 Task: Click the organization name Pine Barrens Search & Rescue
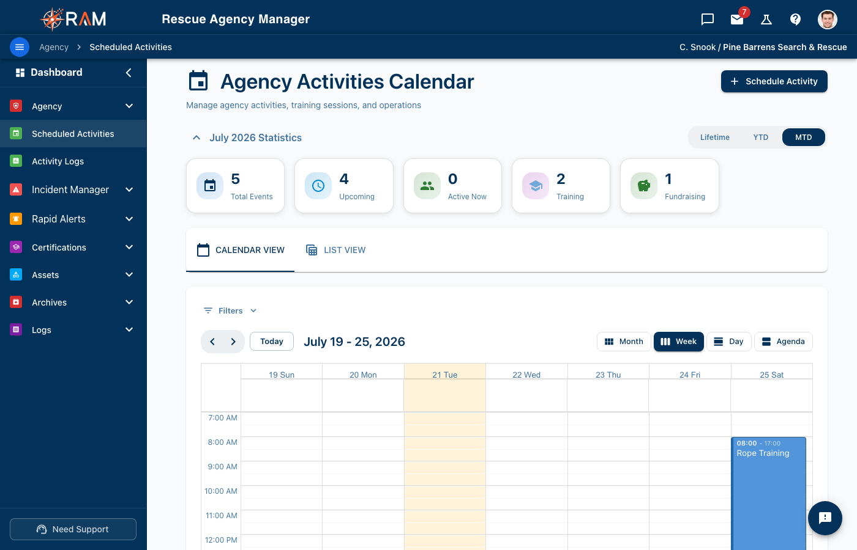coord(785,47)
